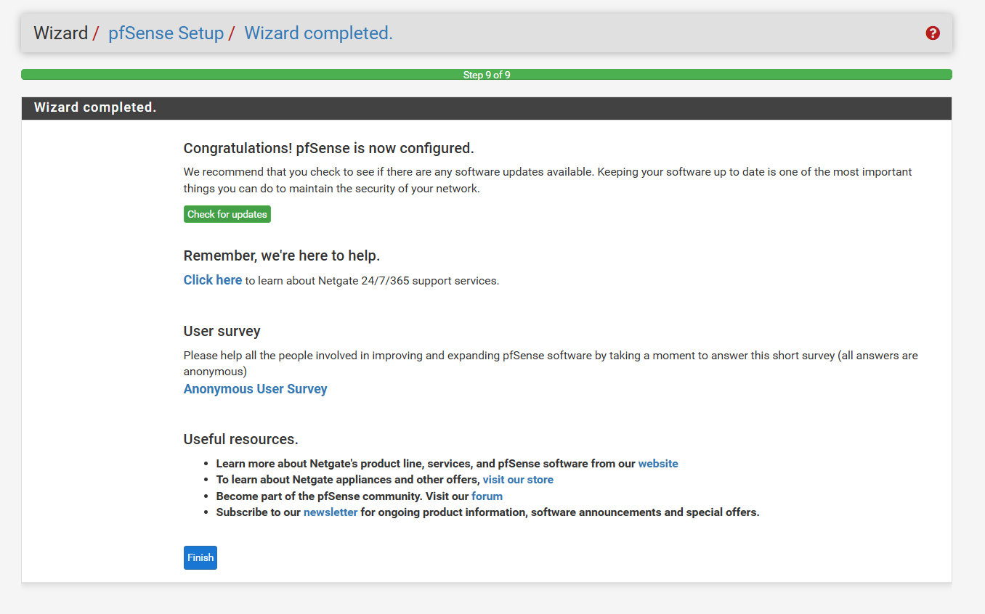The width and height of the screenshot is (985, 614).
Task: Subscribe via the newsletter link
Action: click(x=331, y=512)
